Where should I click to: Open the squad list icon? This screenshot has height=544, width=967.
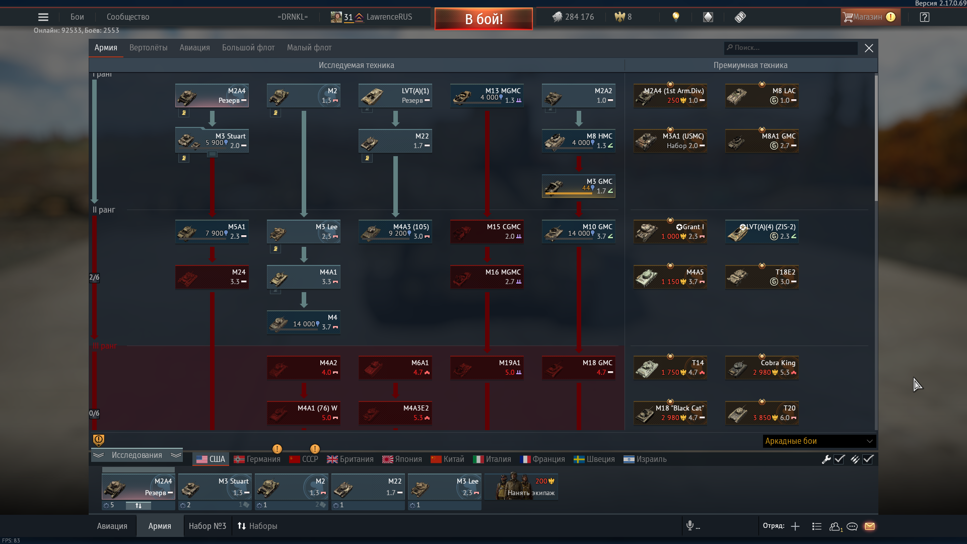[x=817, y=526]
